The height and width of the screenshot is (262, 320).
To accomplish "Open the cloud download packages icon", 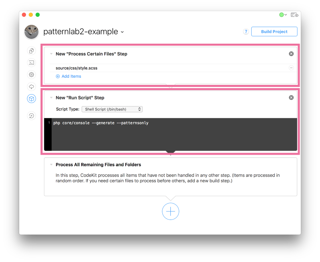I will pos(32,87).
